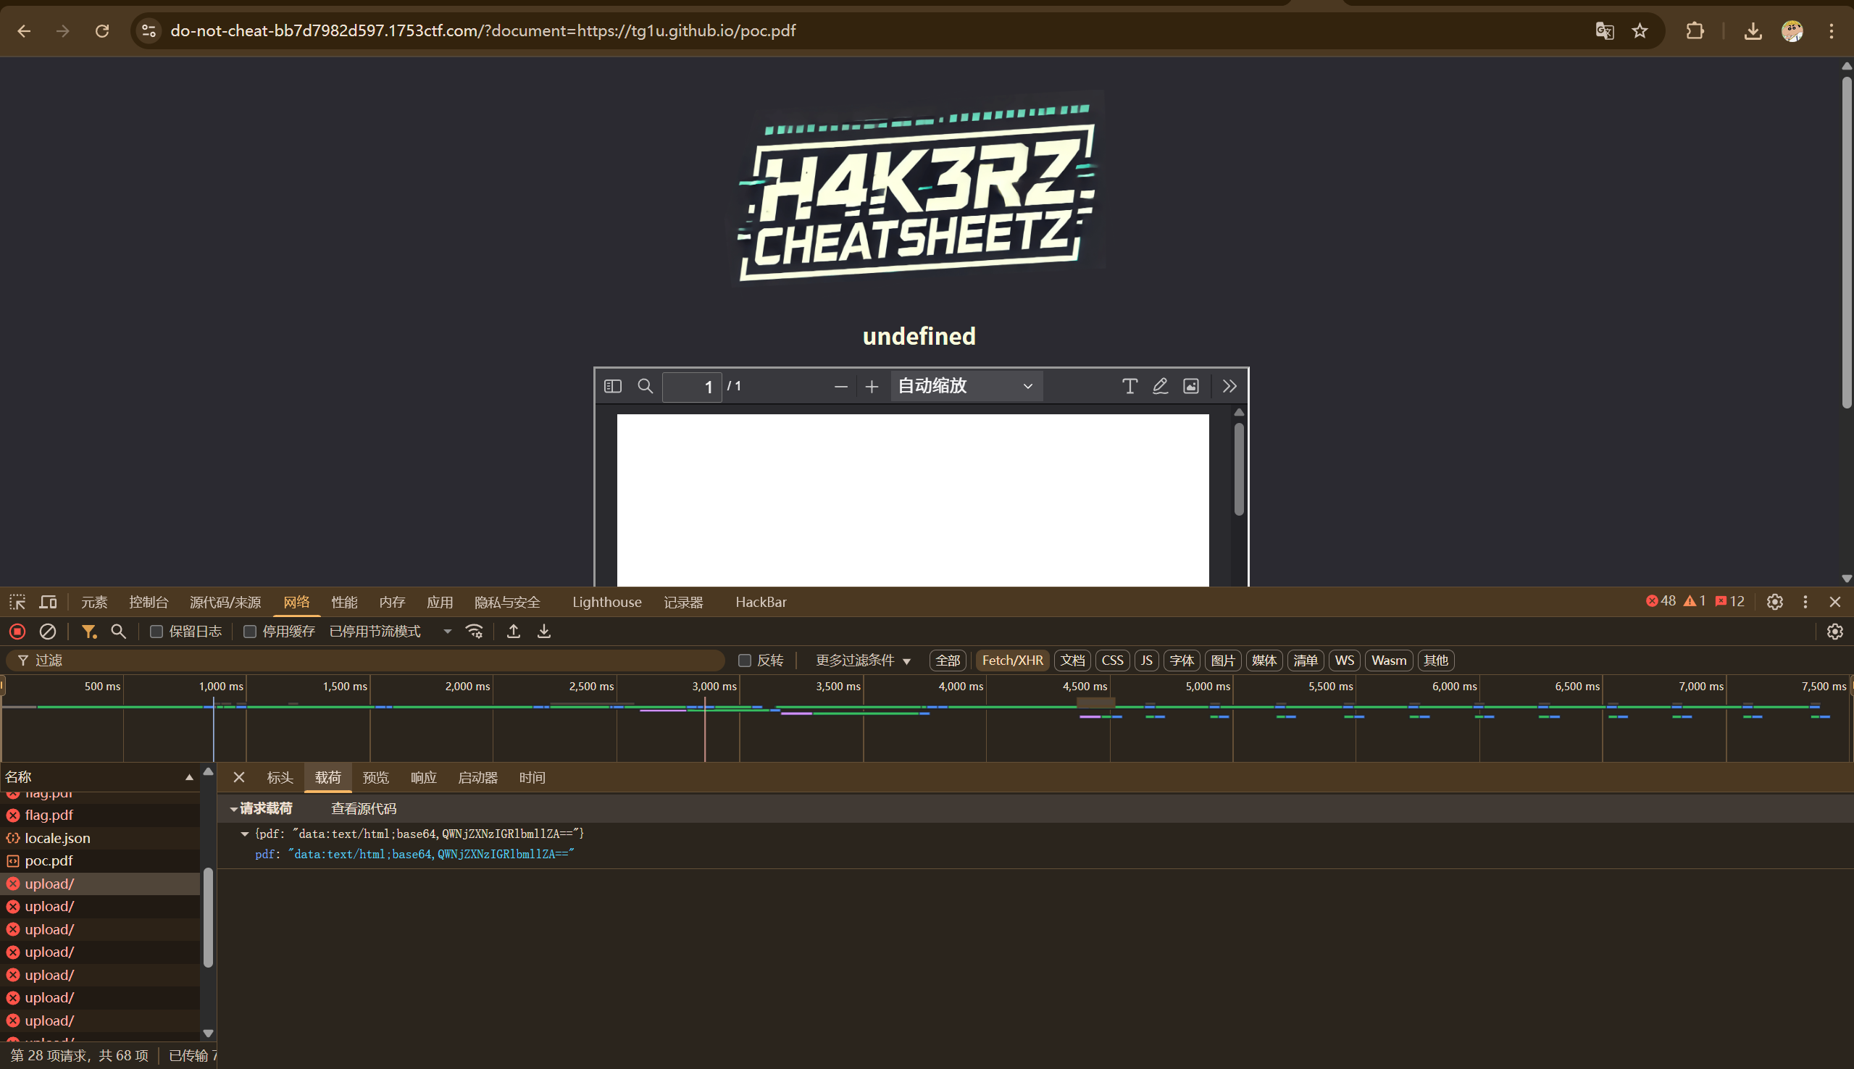The height and width of the screenshot is (1069, 1854).
Task: Open browser downloads icon
Action: pos(1753,31)
